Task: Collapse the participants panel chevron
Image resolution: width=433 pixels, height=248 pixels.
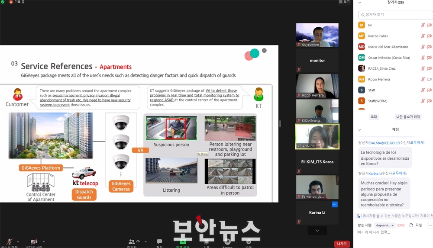Action: [x=359, y=3]
